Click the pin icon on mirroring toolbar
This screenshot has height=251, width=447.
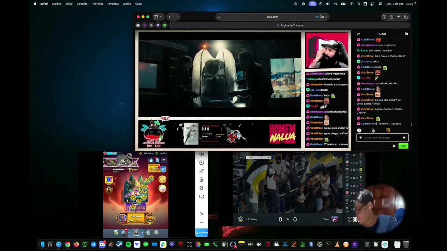coord(201,188)
